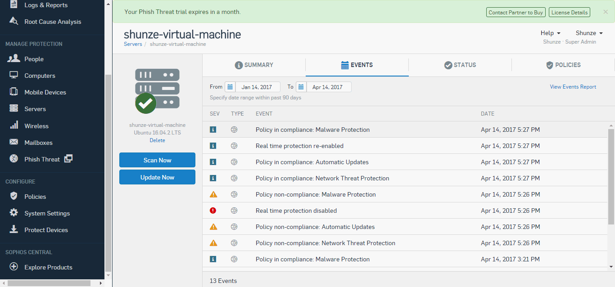Click the Wireless signal bars icon

click(x=14, y=126)
